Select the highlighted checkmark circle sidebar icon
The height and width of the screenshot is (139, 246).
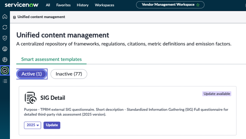tap(5, 70)
